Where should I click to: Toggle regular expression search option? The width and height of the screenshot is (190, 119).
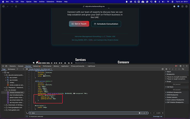coord(146,113)
